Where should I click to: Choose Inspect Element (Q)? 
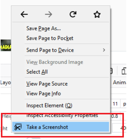tap(49, 105)
